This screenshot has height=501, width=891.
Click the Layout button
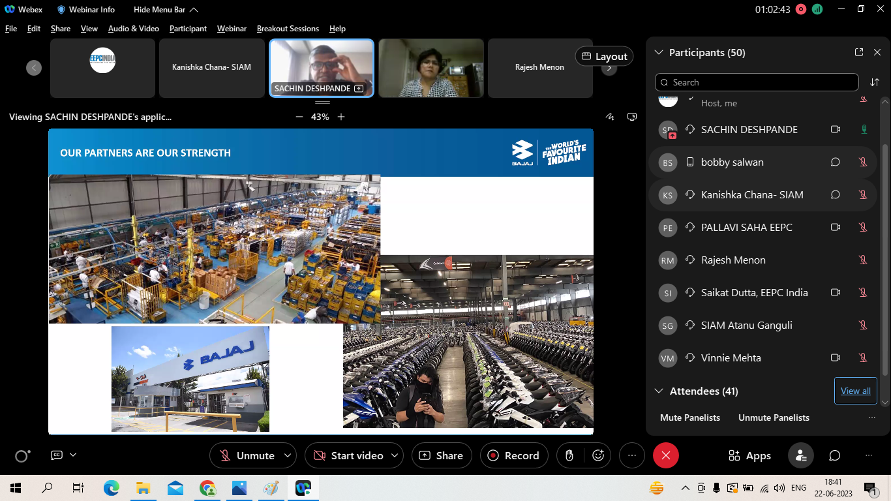(x=604, y=57)
